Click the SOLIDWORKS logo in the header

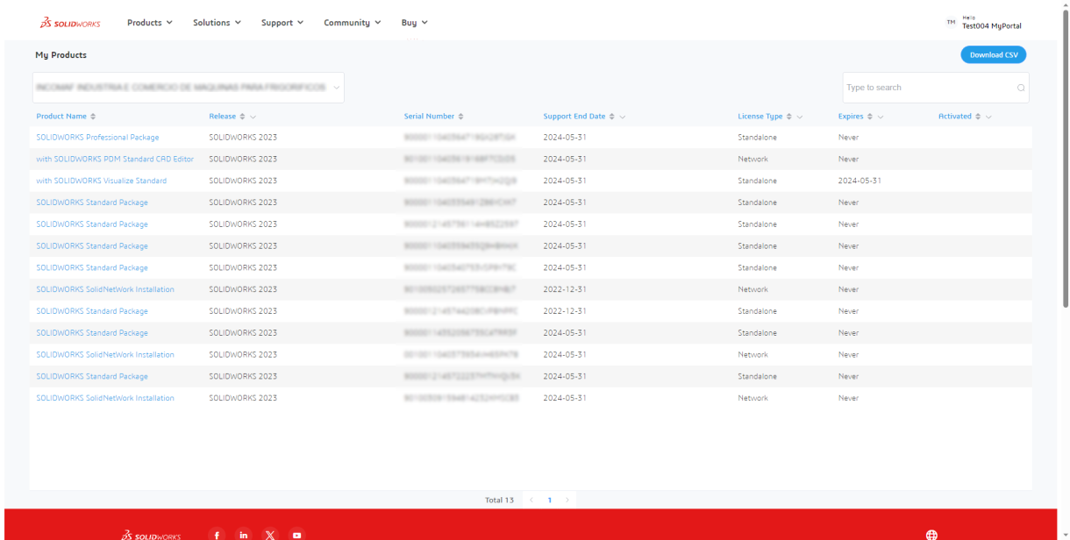[x=71, y=23]
